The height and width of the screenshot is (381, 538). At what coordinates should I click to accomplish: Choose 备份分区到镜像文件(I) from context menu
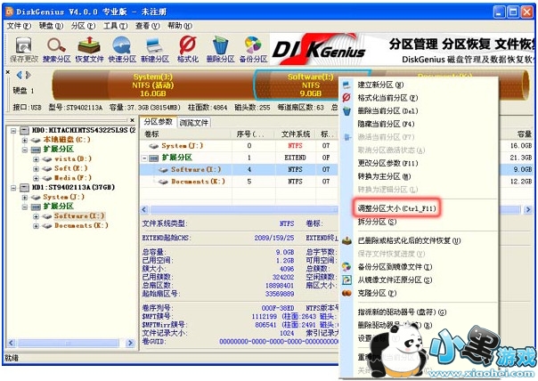[x=419, y=267]
